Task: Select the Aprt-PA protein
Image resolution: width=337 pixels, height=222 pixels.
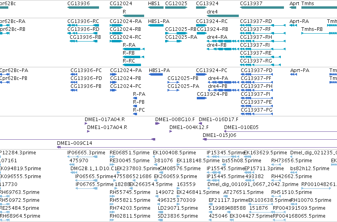Action: [x=300, y=70]
